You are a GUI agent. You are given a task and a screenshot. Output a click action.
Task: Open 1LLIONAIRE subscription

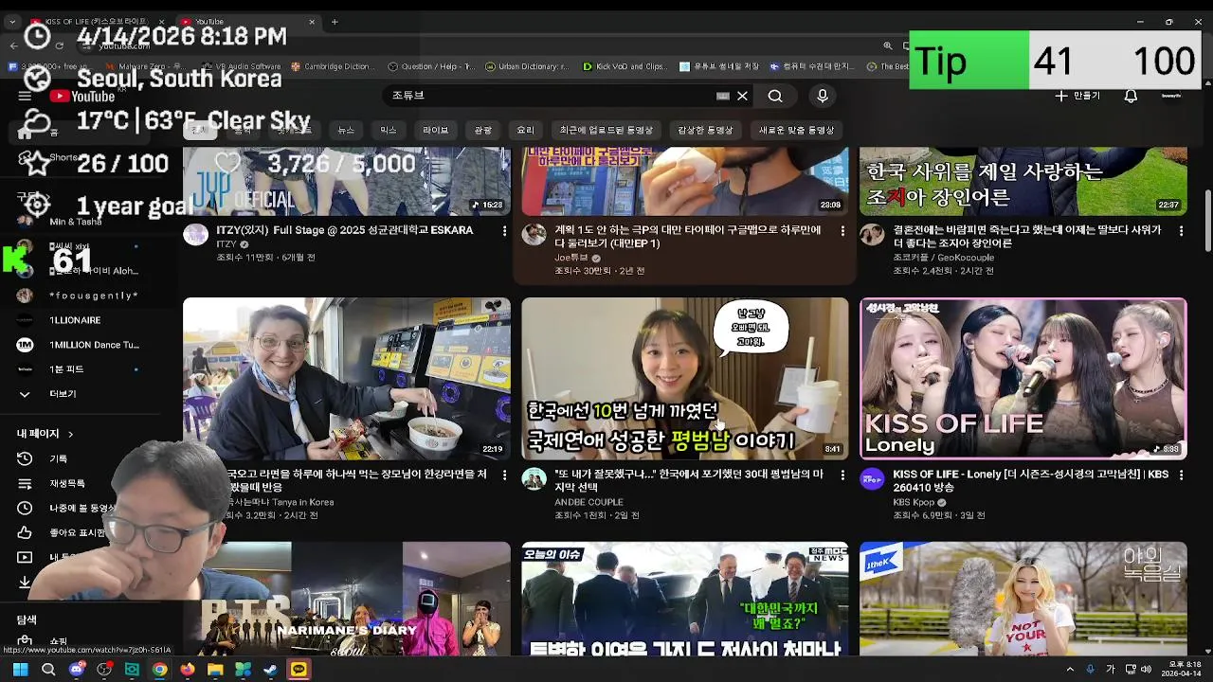(75, 320)
